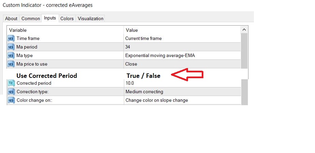Switch to the Common tab
The image size is (315, 153).
tap(30, 18)
